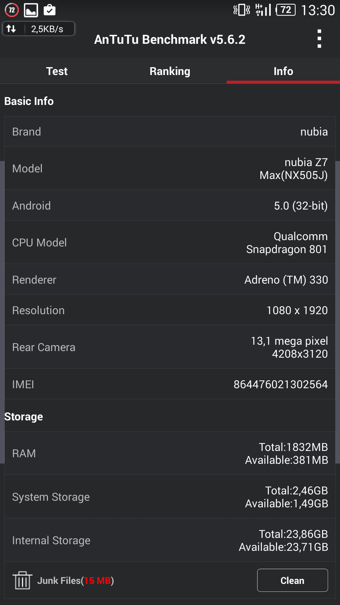340x605 pixels.
Task: Select the Rear Camera info row
Action: coord(170,347)
